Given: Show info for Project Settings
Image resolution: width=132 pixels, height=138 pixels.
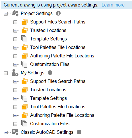Looking at the screenshot, I should click(58, 13).
